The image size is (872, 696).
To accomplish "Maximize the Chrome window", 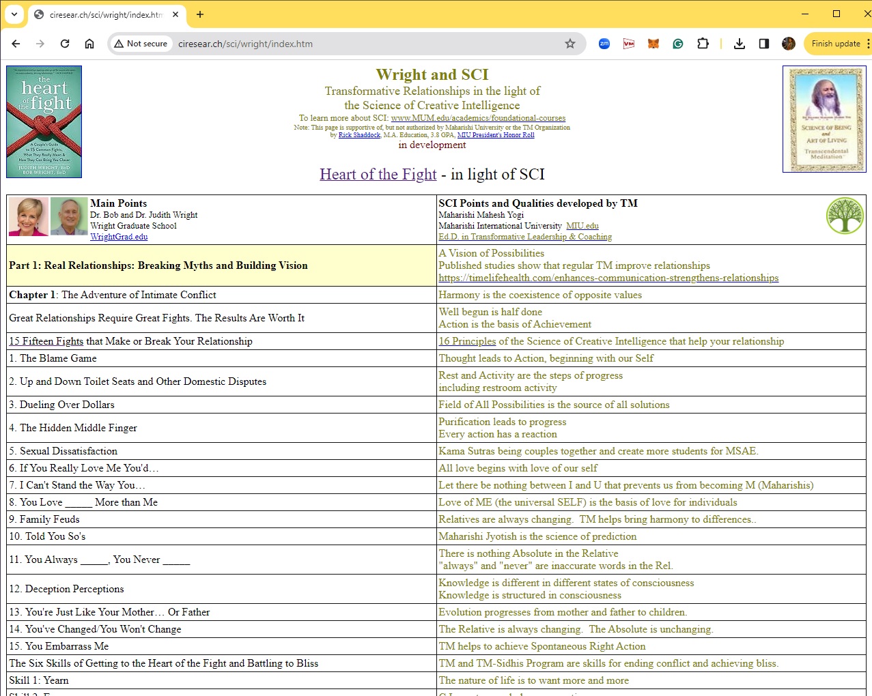I will tap(836, 14).
